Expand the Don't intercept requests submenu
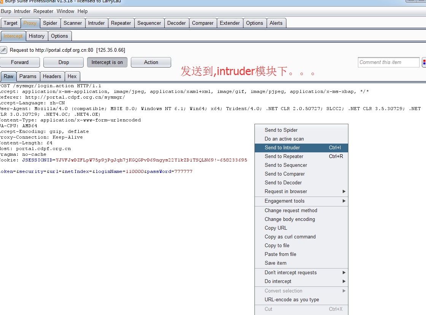The image size is (426, 315). click(x=301, y=273)
